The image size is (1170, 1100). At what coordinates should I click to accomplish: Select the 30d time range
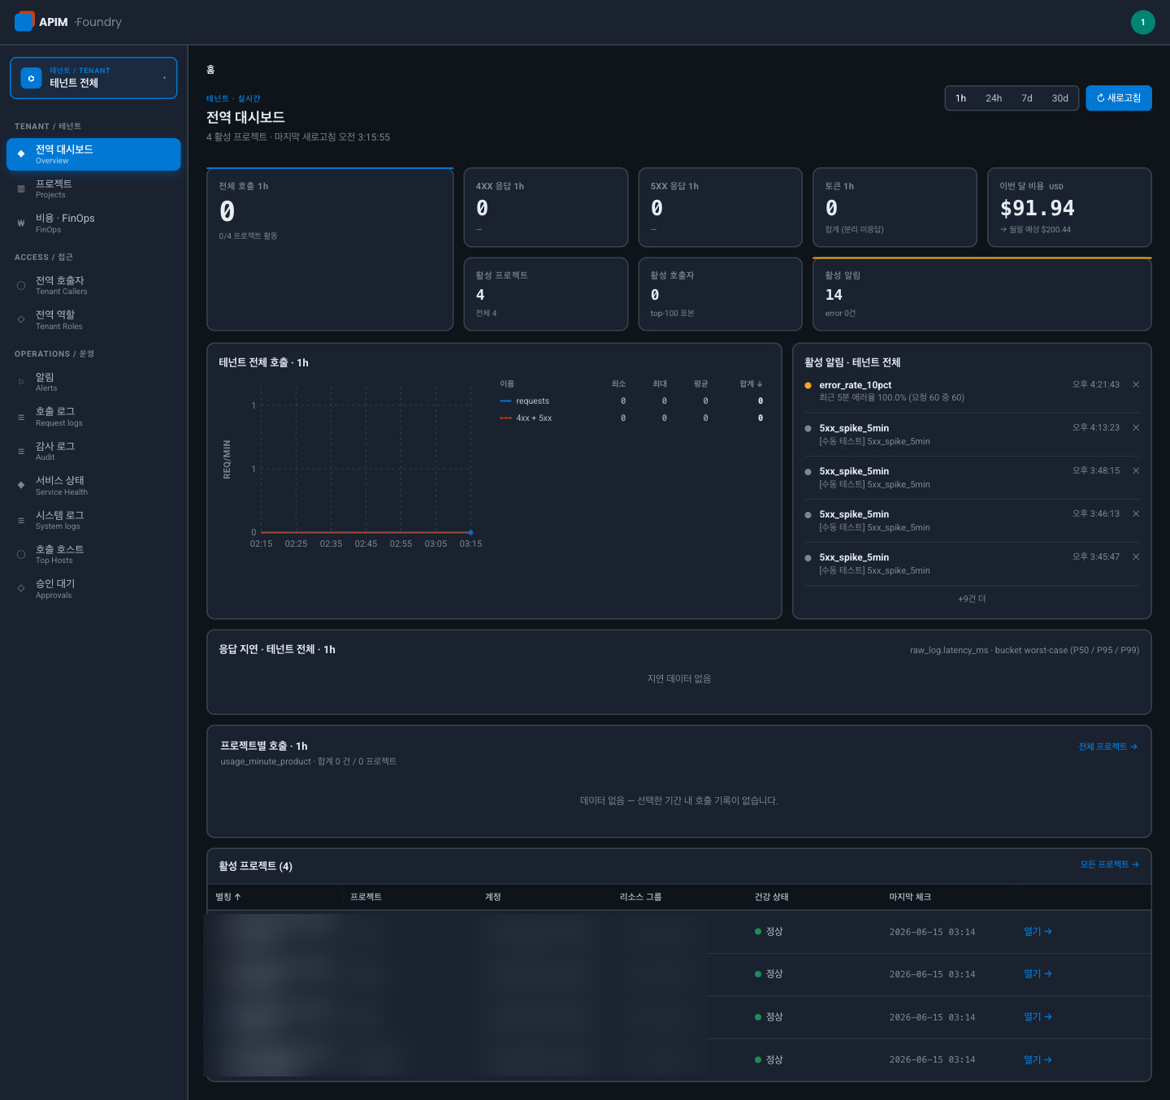point(1060,98)
